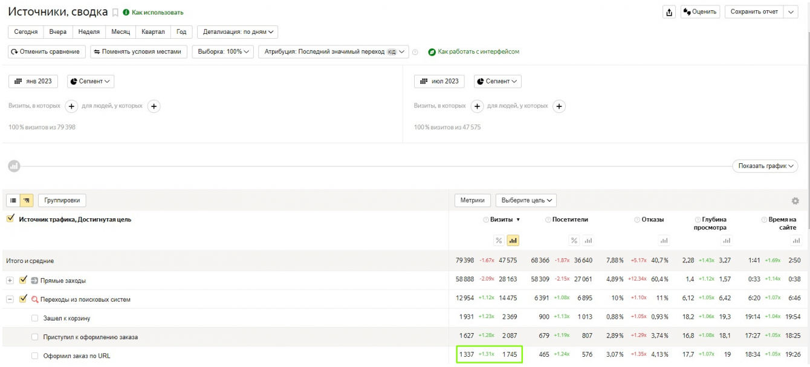
Task: Show Визиты as percentages
Action: coord(499,241)
